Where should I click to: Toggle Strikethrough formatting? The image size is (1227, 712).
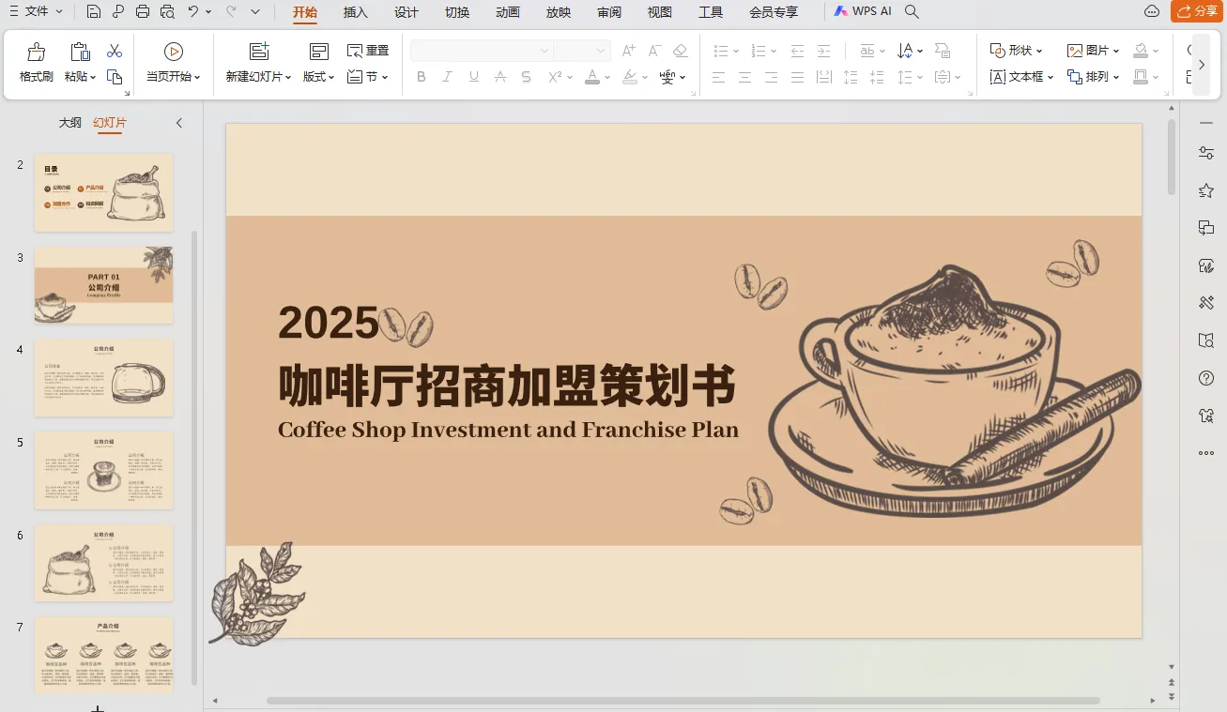[x=500, y=77]
